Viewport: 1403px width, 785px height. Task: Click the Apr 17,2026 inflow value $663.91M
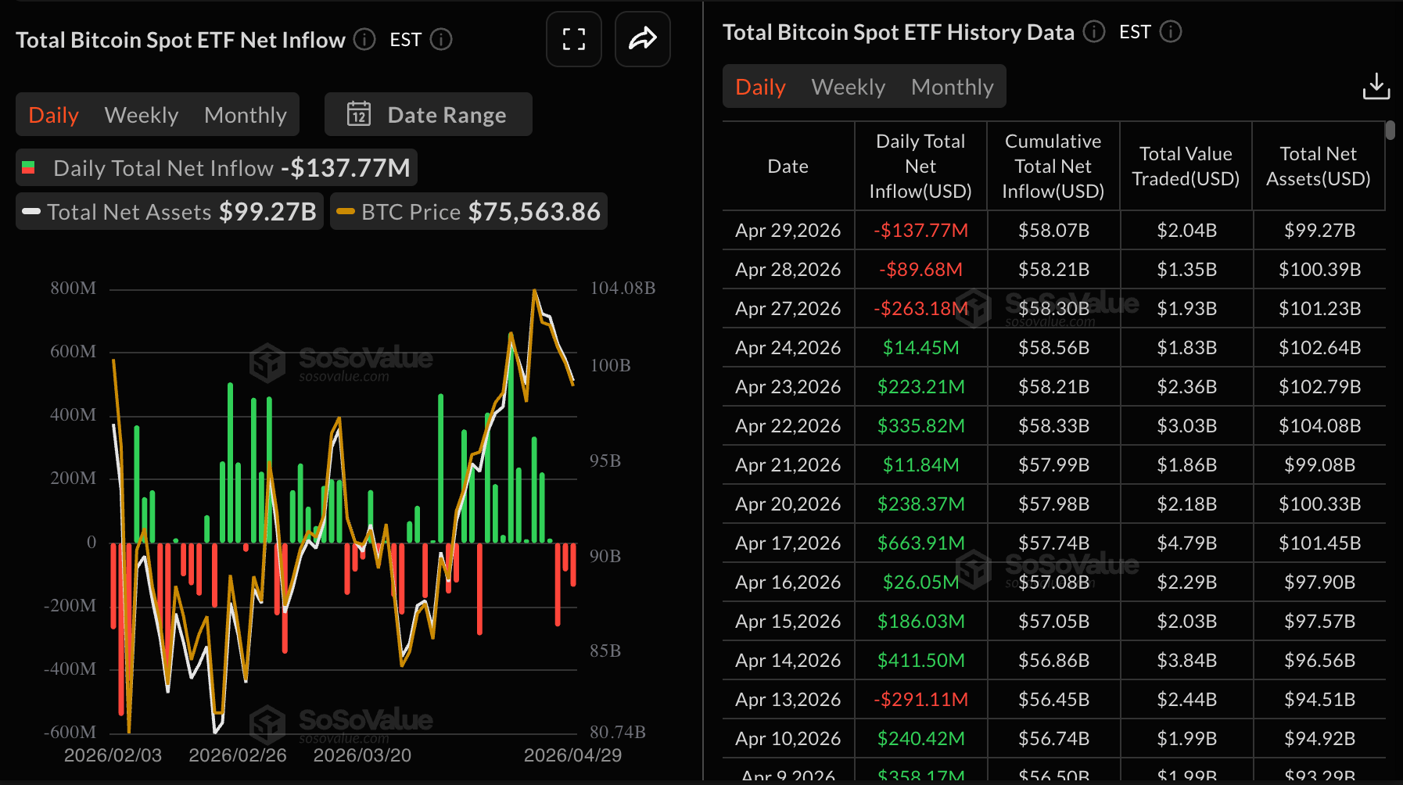[x=920, y=543]
